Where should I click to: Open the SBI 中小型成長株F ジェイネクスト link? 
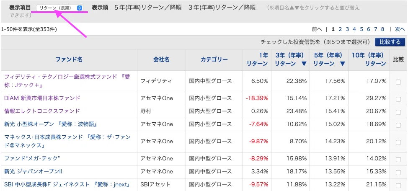click(x=67, y=185)
